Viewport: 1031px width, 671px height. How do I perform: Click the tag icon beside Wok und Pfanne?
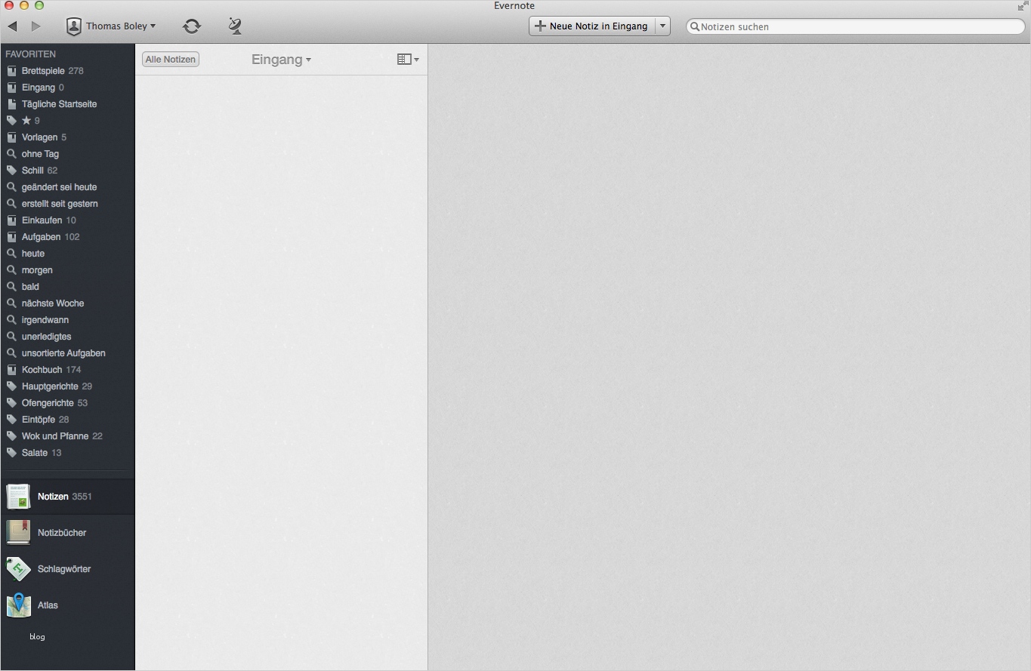click(x=11, y=436)
